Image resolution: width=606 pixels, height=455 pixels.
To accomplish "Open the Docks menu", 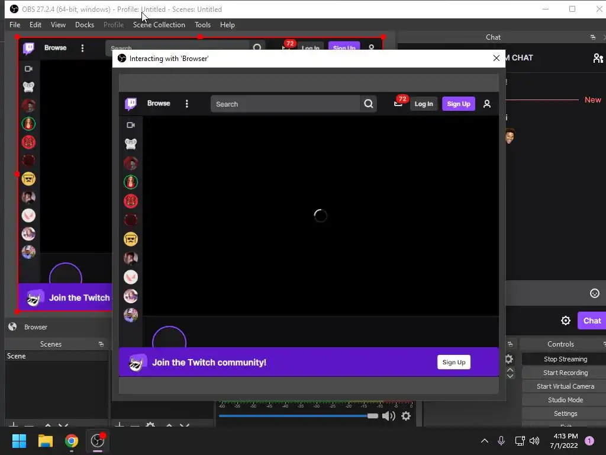I will point(85,25).
